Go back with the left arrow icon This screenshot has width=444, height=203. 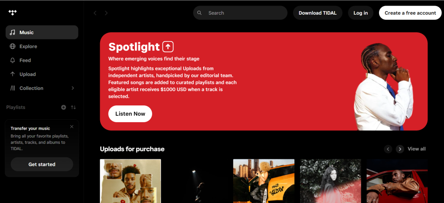[x=95, y=13]
